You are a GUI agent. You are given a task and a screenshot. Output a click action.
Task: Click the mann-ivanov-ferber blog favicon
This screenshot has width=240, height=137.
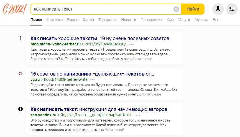pos(20,38)
